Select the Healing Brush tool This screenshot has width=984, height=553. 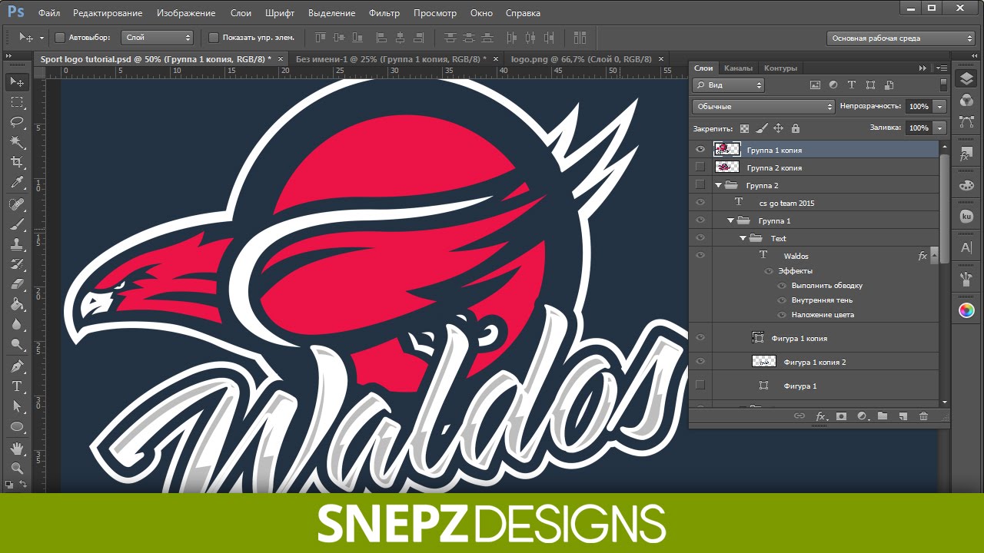[x=17, y=204]
